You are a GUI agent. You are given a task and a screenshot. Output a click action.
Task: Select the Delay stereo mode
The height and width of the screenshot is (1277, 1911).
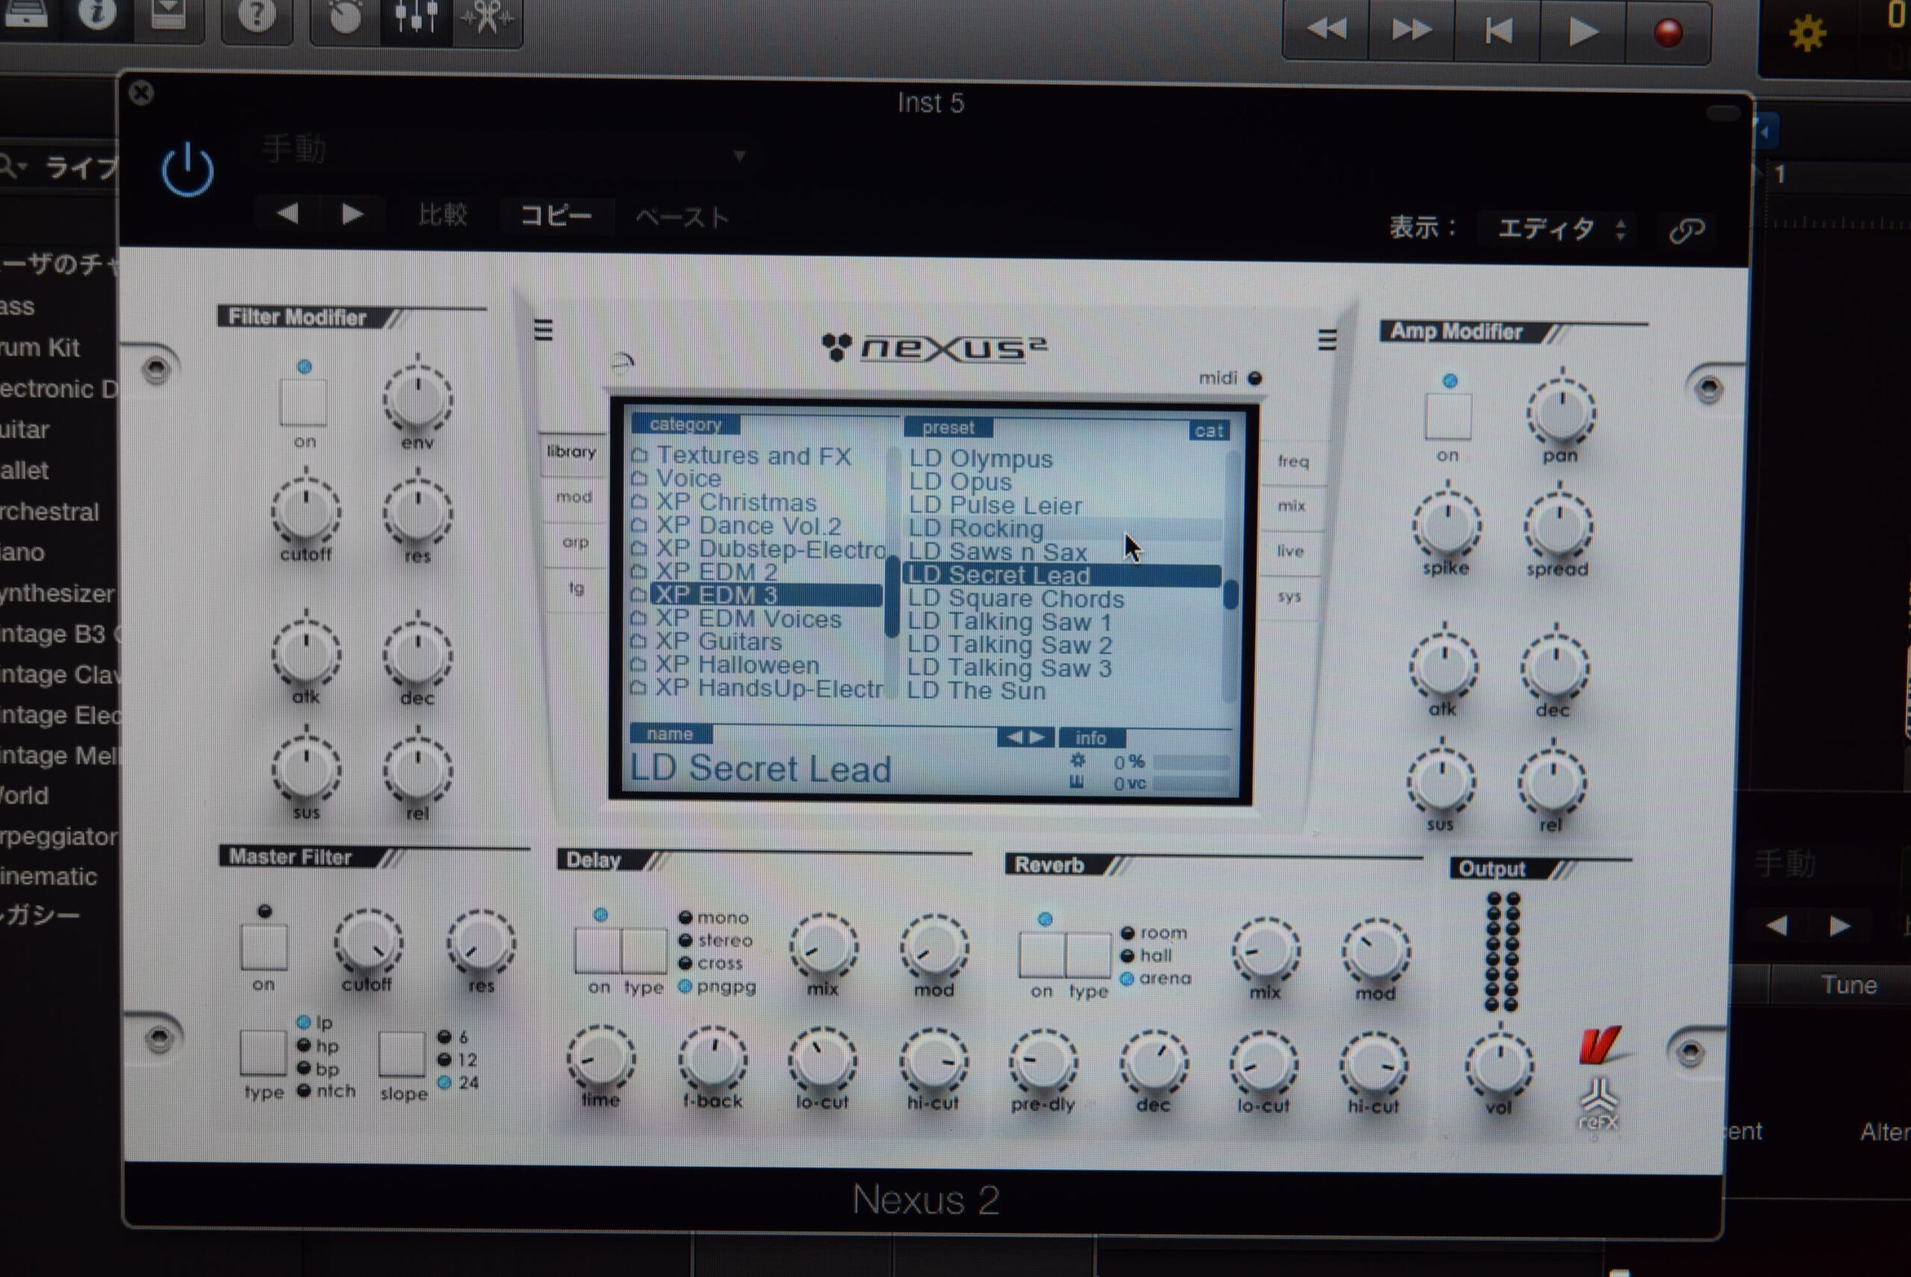[717, 940]
